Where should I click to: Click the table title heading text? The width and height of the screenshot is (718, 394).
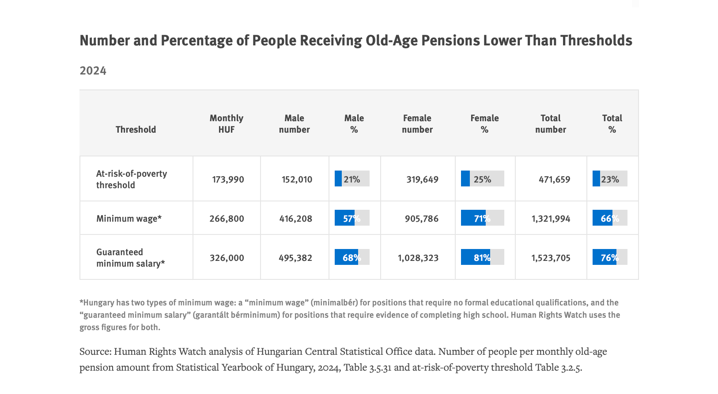pos(355,41)
